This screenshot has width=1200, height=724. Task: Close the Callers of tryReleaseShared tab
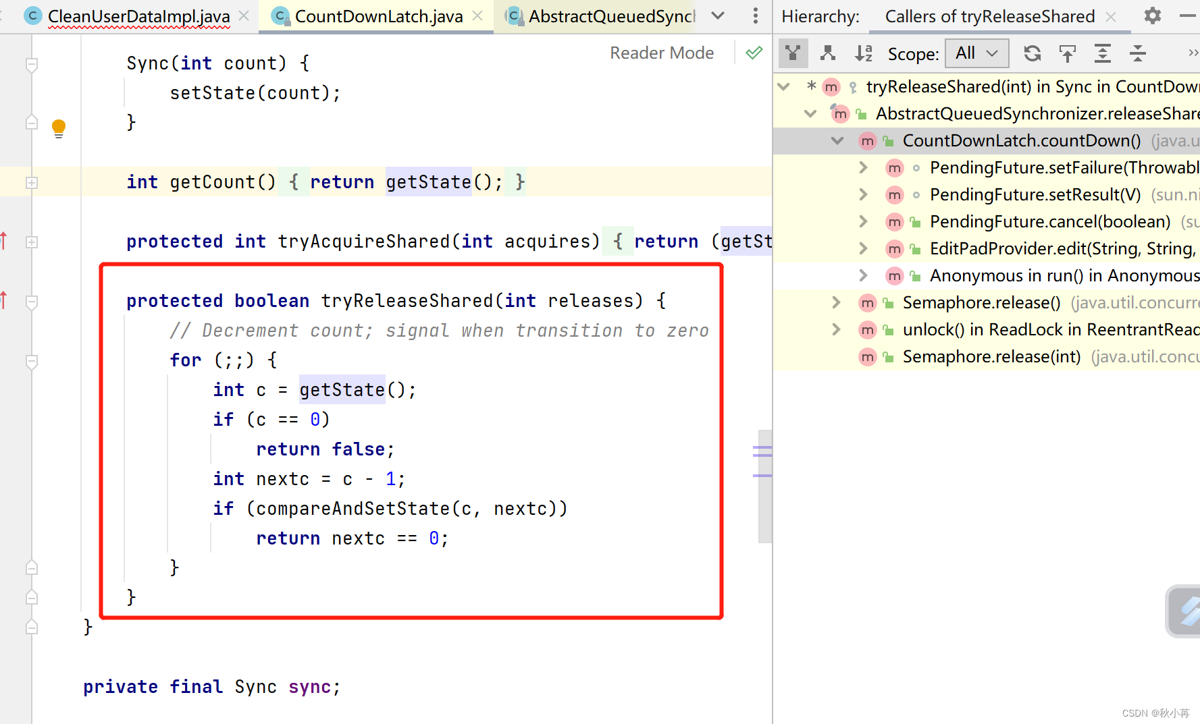point(1111,16)
